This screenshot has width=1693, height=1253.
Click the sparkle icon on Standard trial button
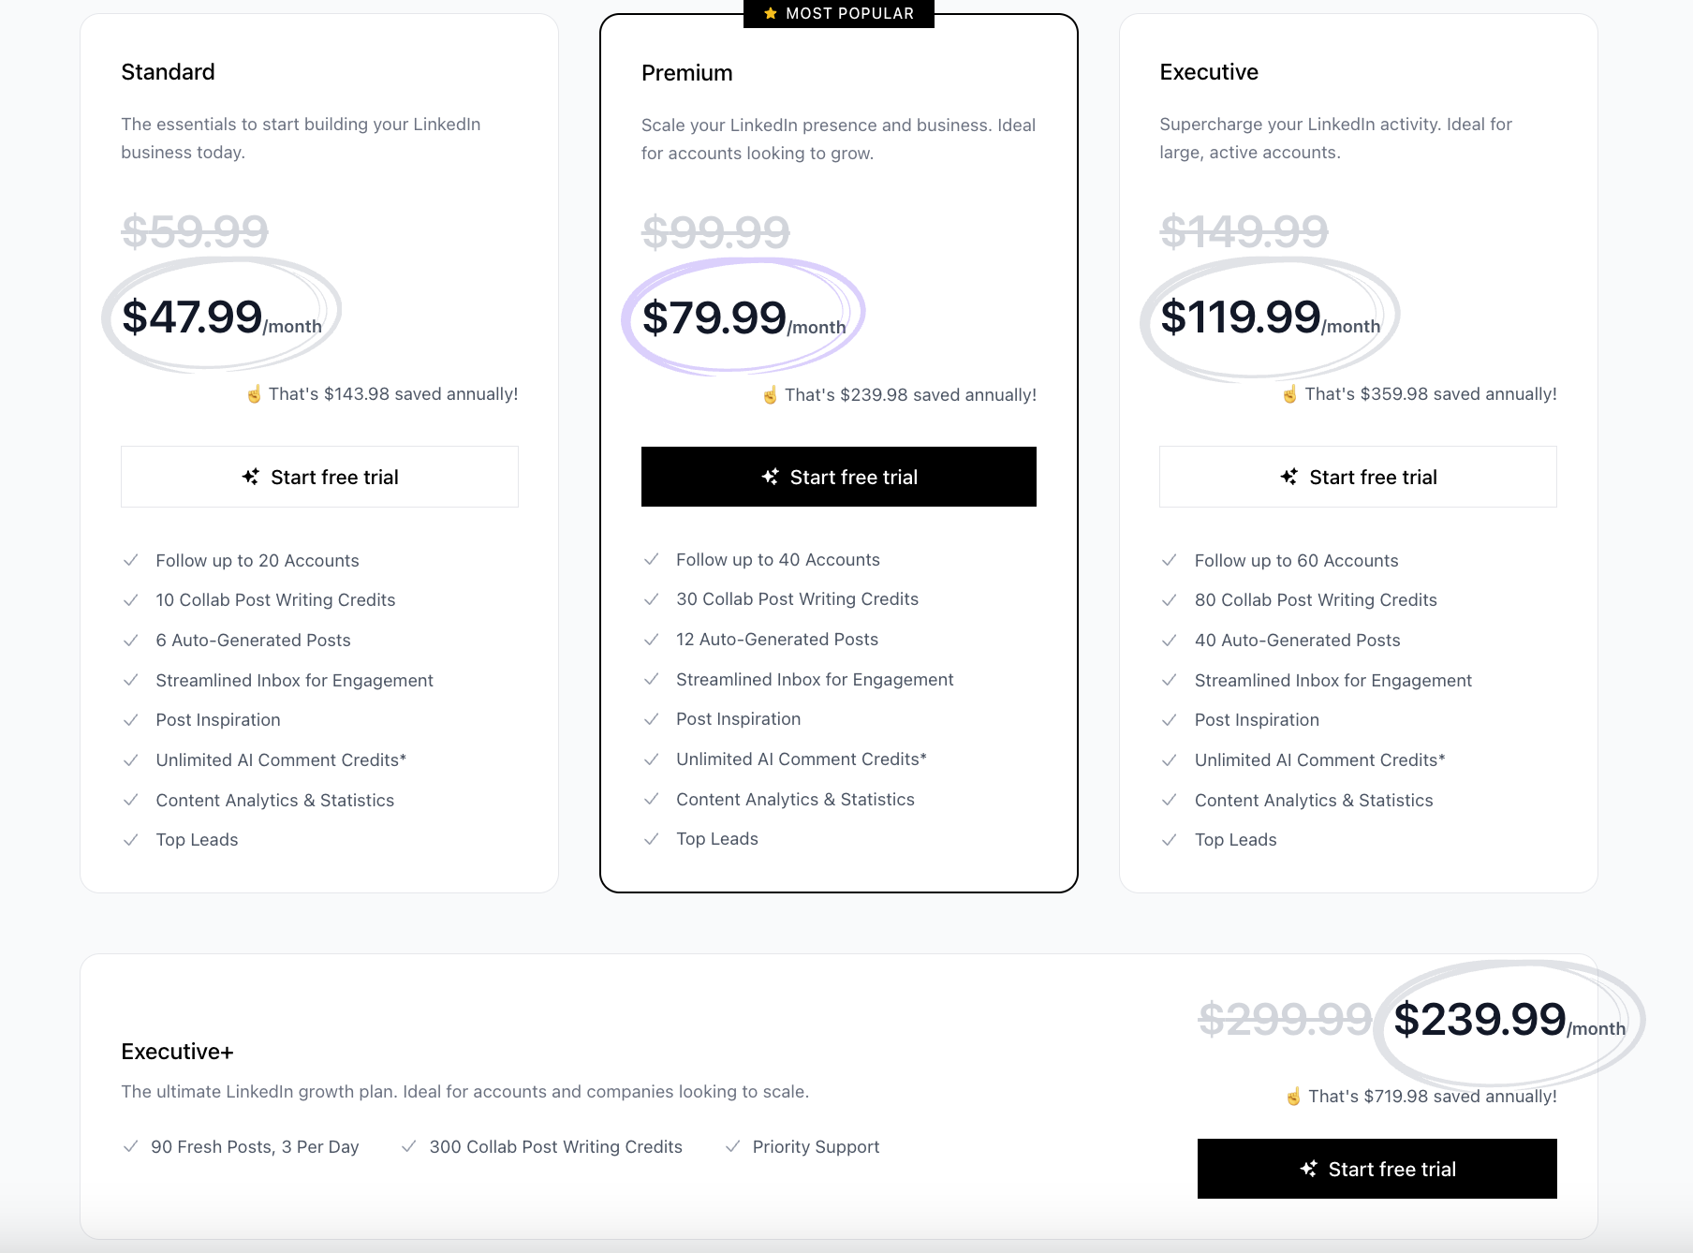249,477
